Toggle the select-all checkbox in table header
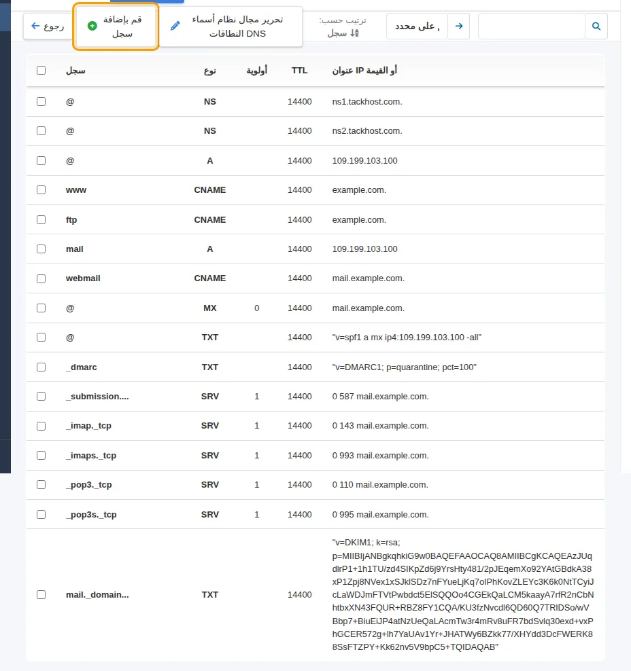The height and width of the screenshot is (671, 631). [x=41, y=70]
